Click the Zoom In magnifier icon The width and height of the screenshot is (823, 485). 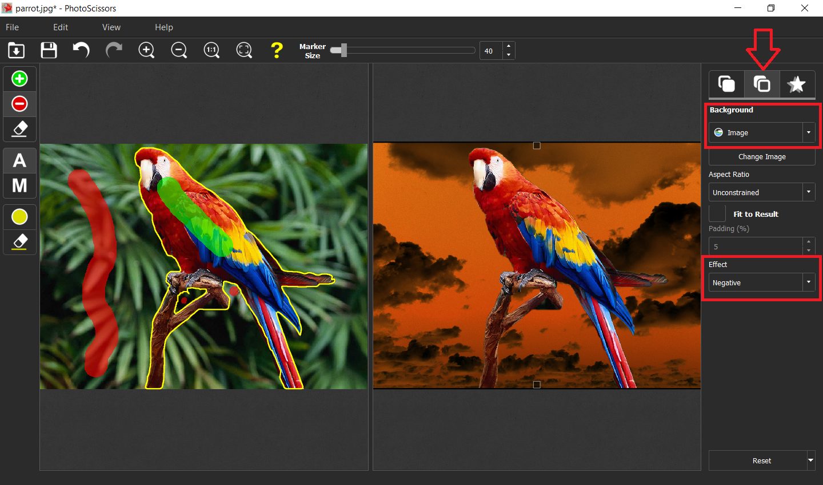146,50
